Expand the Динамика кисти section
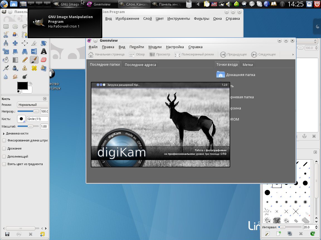Screen dimensions: 321x240 tap(3, 133)
